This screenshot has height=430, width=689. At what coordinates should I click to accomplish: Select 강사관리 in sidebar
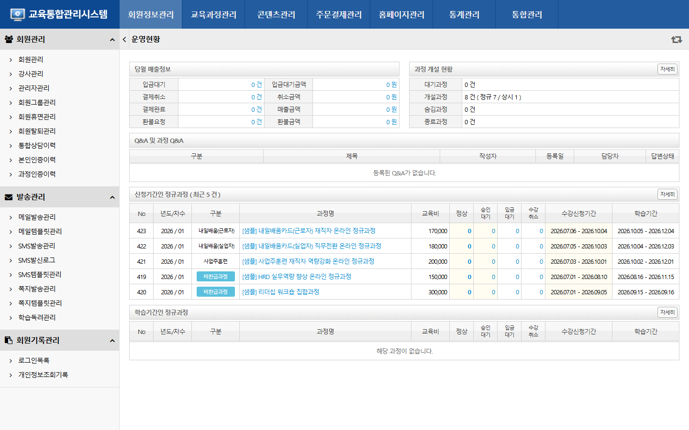point(31,74)
